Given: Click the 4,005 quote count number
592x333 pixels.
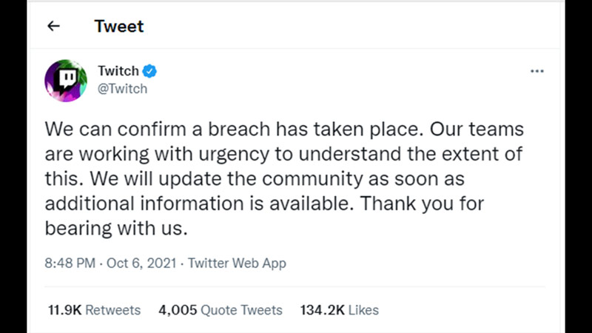Looking at the screenshot, I should coord(178,310).
